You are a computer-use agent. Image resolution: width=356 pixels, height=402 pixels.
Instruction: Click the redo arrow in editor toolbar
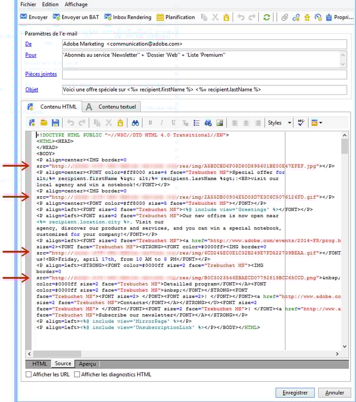pyautogui.click(x=82, y=123)
